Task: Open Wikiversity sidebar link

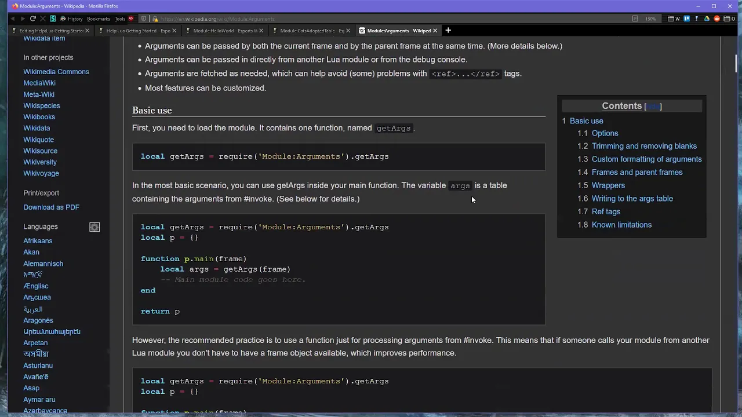Action: click(40, 162)
